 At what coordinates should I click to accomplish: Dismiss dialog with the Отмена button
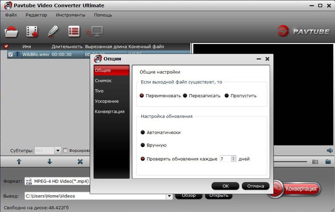[256, 186]
